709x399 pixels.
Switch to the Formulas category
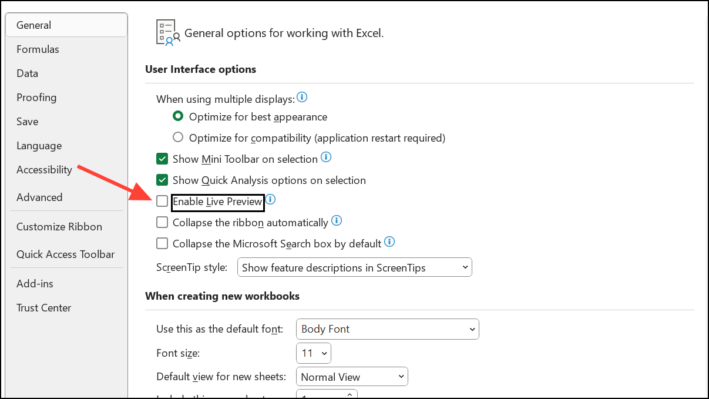37,49
